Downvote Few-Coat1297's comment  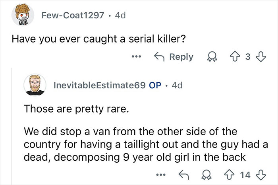260,56
